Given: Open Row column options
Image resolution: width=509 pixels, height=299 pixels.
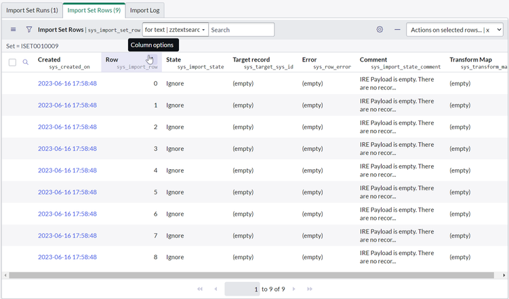Looking at the screenshot, I should point(152,60).
